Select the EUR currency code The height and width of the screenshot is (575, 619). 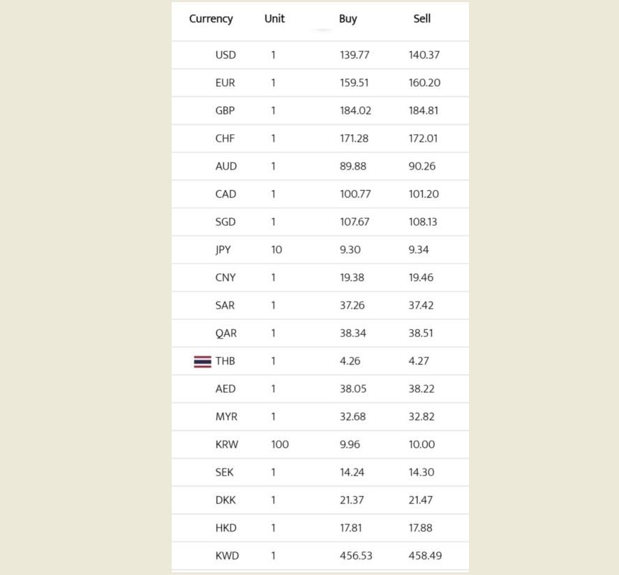225,82
